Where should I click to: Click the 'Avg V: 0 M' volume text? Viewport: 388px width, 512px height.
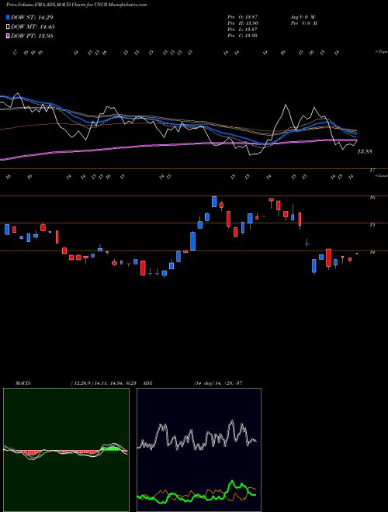pos(302,16)
